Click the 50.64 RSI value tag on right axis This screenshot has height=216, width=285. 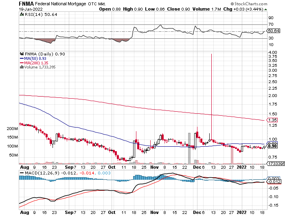coord(274,31)
